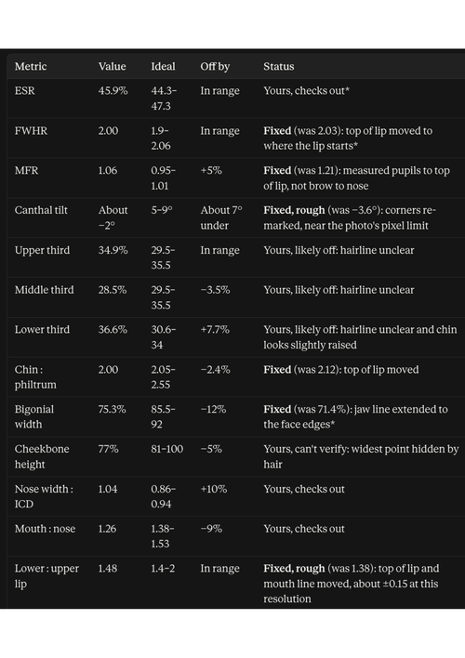This screenshot has height=658, width=465.
Task: Select the Canthal tilt row label
Action: [41, 210]
